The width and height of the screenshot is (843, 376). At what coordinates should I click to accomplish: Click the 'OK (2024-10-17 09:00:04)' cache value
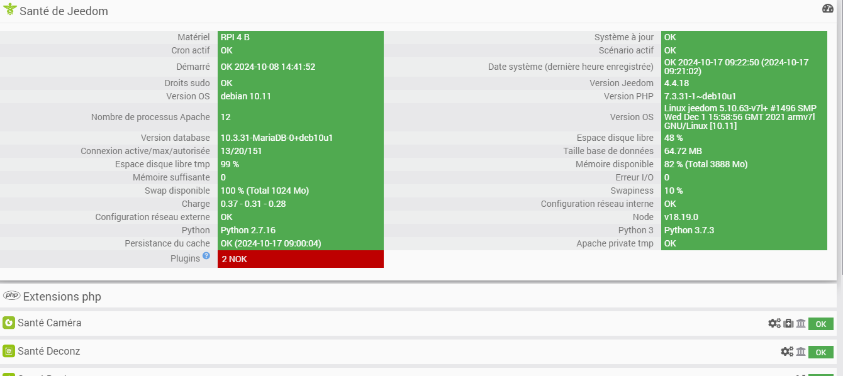pyautogui.click(x=271, y=243)
